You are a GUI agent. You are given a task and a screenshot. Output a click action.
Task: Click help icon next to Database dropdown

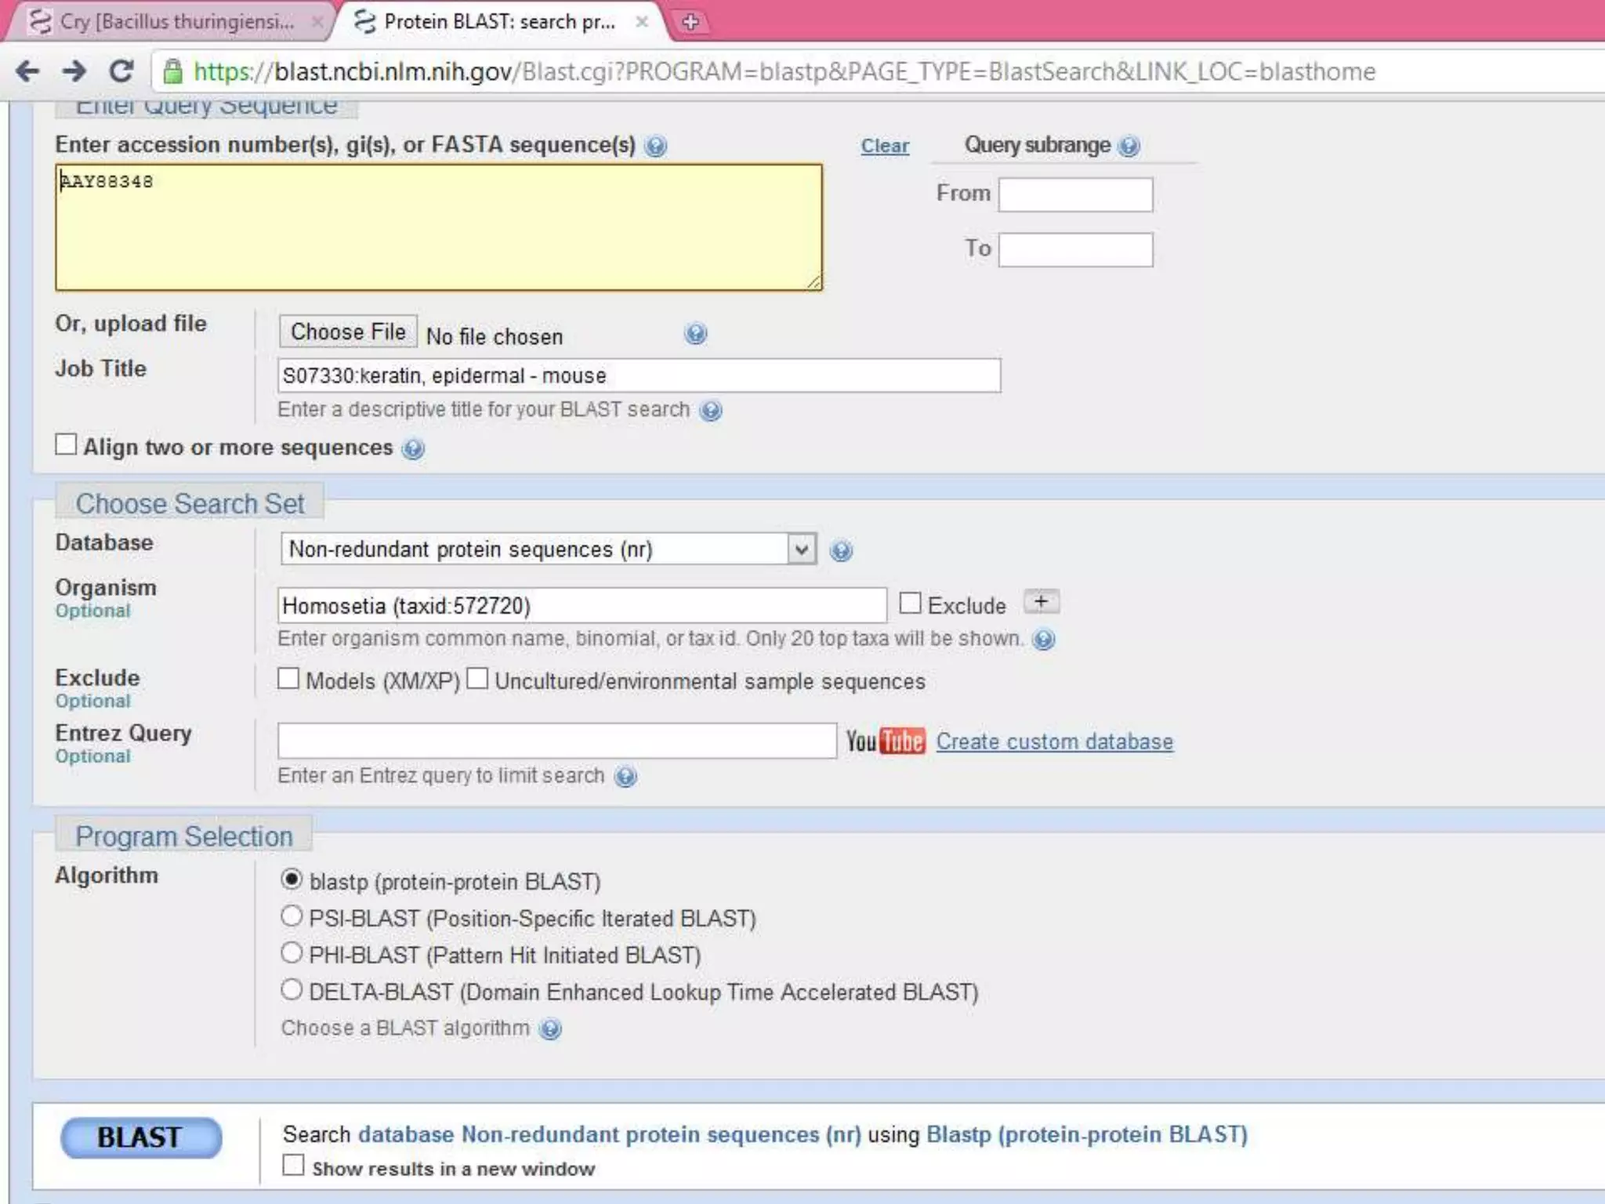point(841,551)
